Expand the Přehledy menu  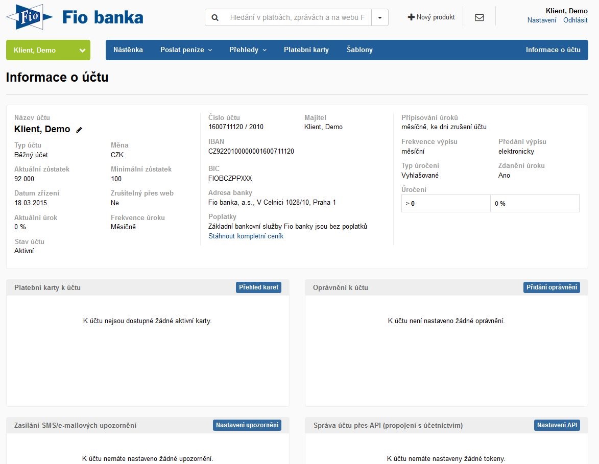248,50
